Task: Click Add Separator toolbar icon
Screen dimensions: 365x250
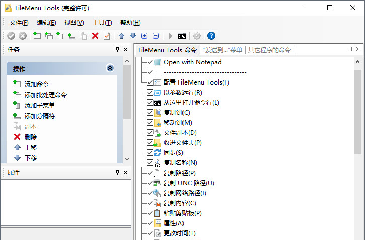Action: [71, 36]
